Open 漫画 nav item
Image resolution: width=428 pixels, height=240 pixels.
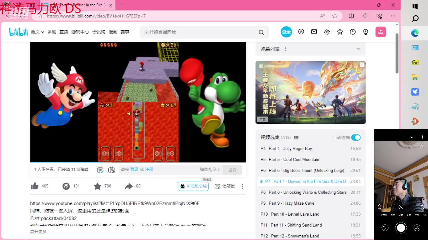tap(113, 32)
